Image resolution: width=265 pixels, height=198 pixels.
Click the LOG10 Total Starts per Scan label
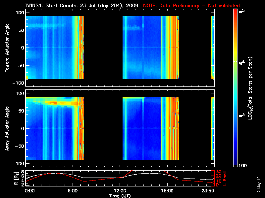[250, 88]
